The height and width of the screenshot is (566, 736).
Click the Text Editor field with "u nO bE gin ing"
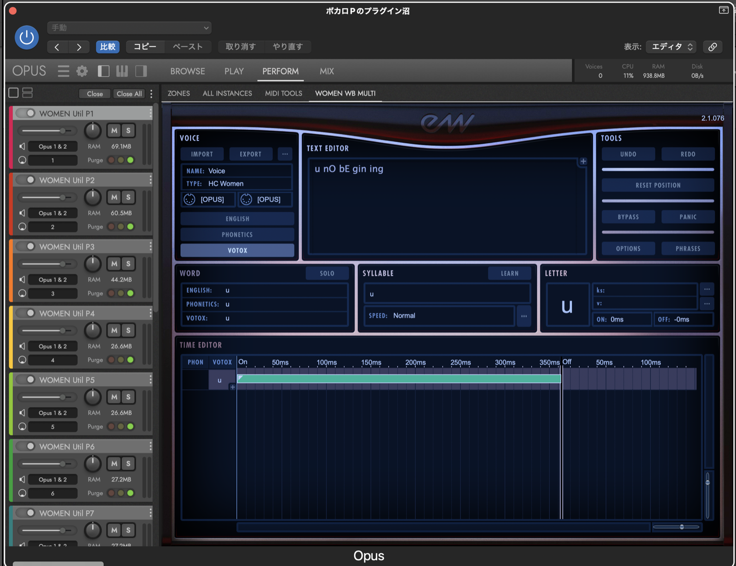coord(447,206)
